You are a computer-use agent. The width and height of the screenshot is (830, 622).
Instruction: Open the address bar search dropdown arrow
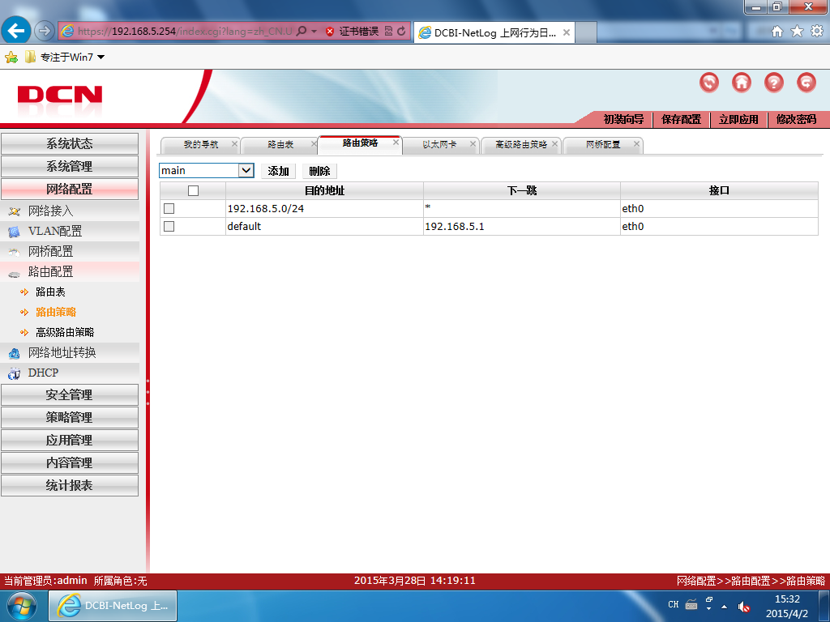(x=314, y=32)
